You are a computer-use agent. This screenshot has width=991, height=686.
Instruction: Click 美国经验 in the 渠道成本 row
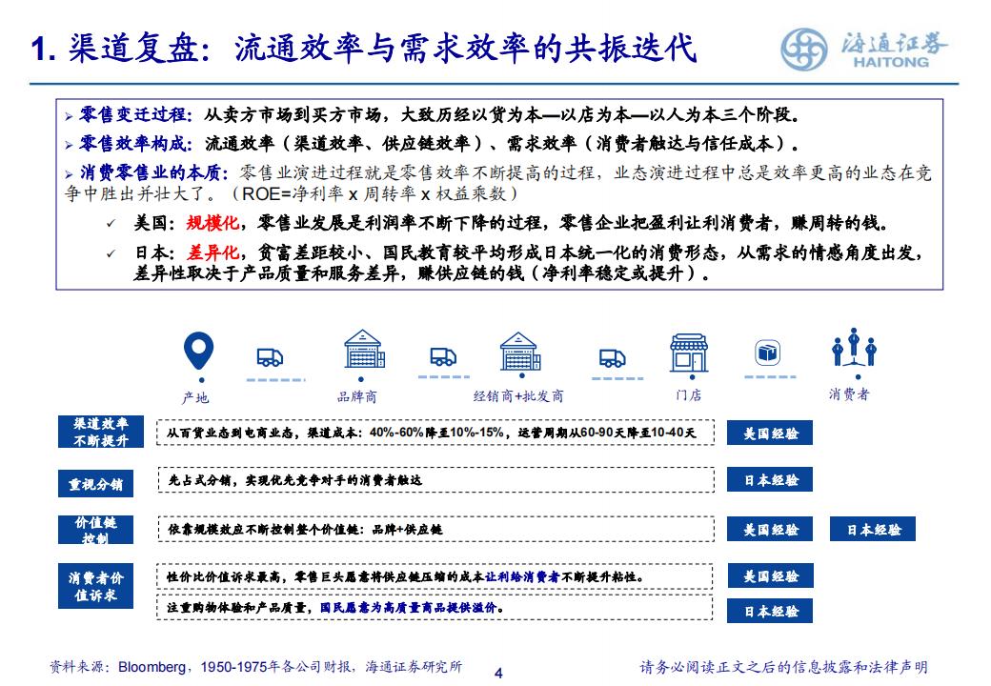point(770,434)
